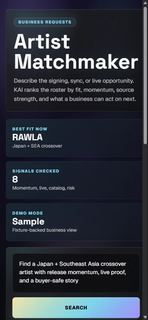The width and height of the screenshot is (148, 320).
Task: Click the Artist Matchmaker heading
Action: (76, 52)
